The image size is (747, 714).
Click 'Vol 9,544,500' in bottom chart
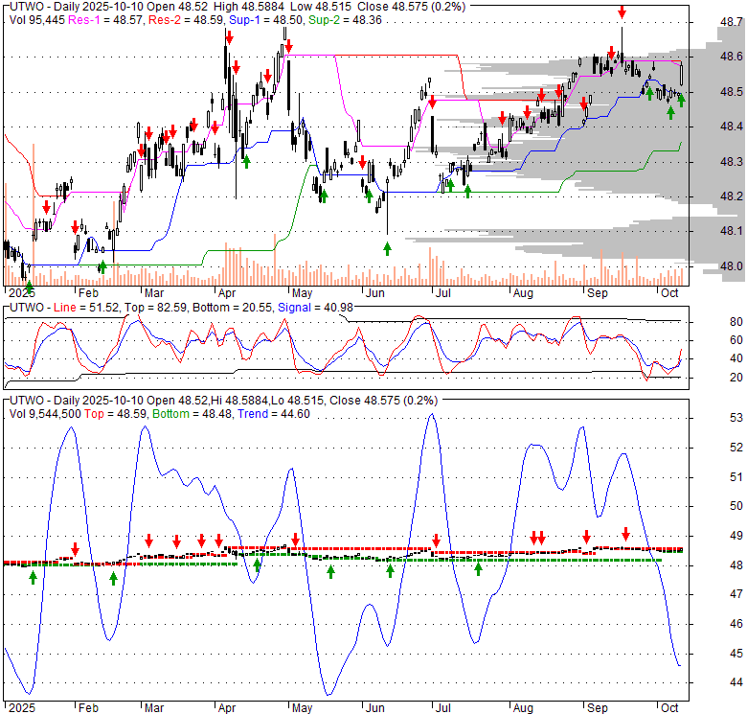[45, 414]
